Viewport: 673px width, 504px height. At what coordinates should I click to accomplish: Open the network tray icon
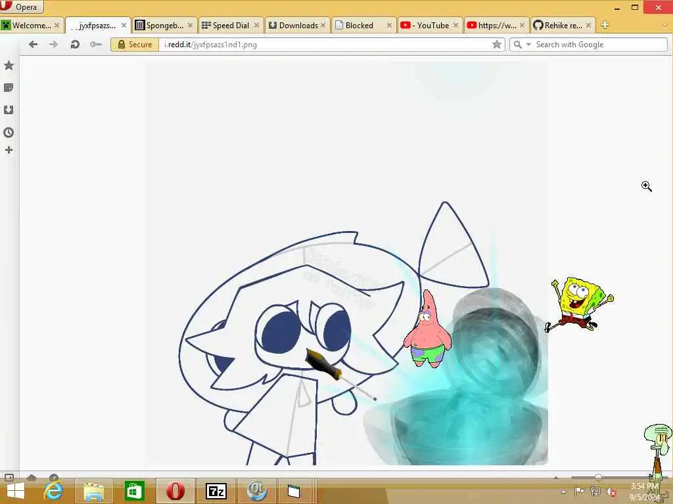click(595, 492)
